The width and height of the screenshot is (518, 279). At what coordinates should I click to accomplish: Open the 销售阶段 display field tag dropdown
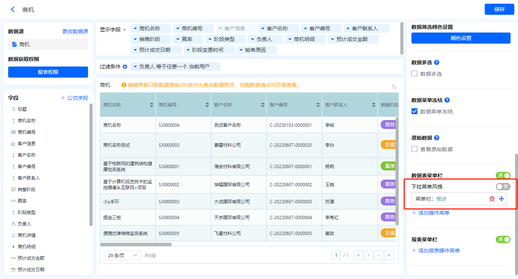pyautogui.click(x=135, y=39)
